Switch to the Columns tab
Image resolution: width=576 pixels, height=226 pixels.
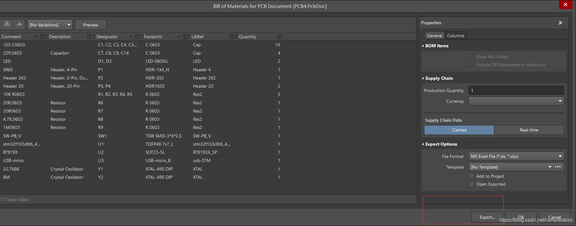coord(456,36)
